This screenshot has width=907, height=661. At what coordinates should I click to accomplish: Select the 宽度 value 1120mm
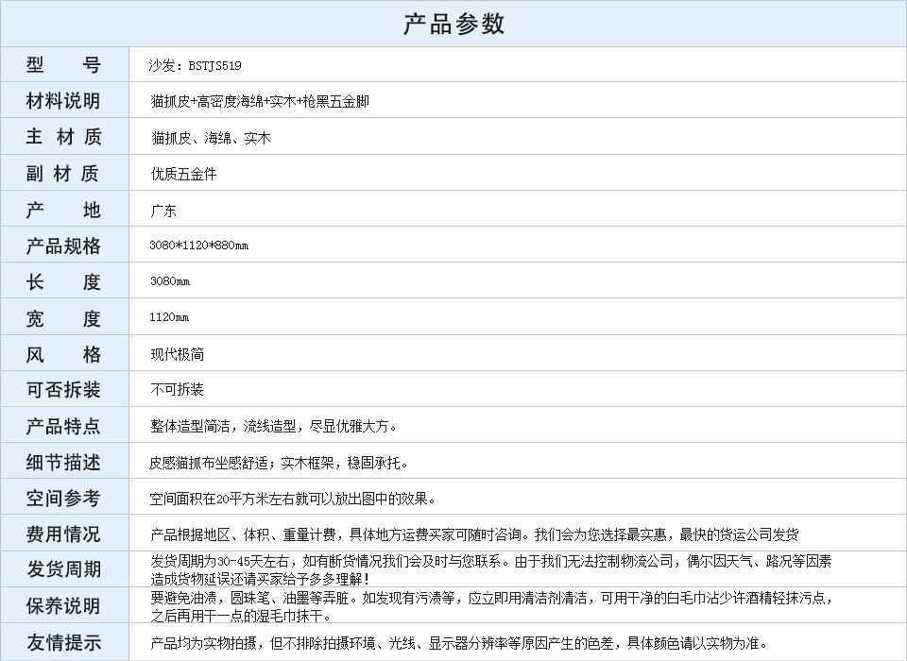tap(169, 317)
